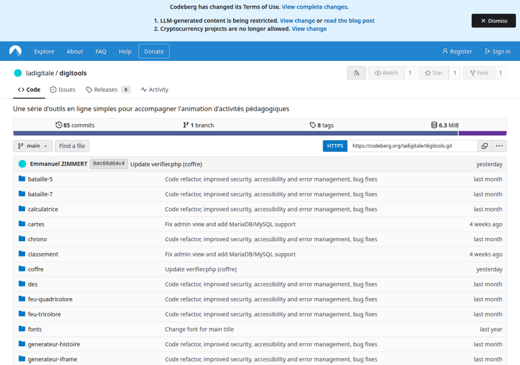View the watchers count

tap(410, 73)
